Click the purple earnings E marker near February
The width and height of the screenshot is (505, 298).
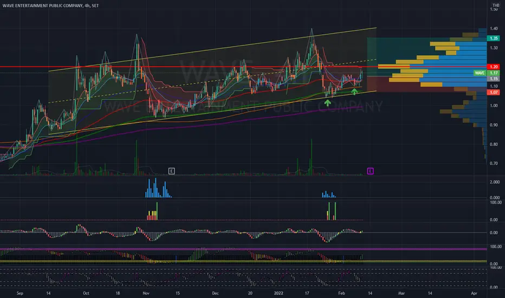click(x=371, y=171)
